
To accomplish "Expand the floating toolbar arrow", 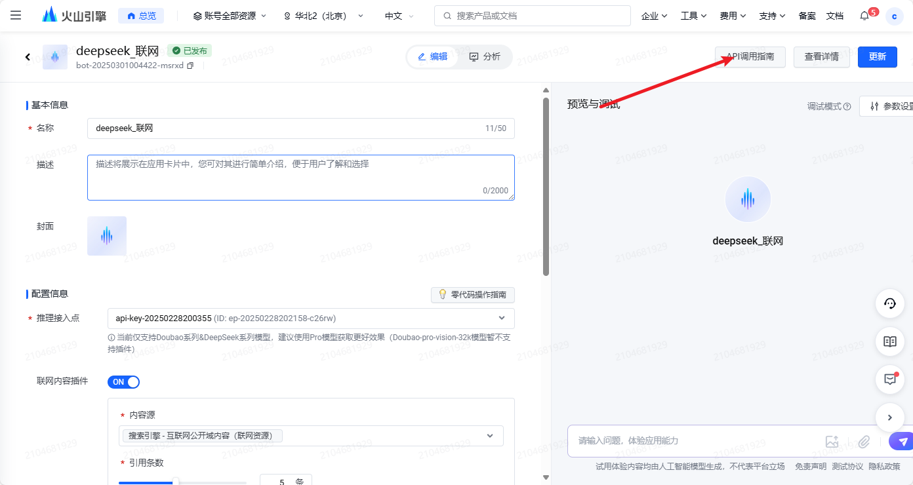I will point(890,417).
